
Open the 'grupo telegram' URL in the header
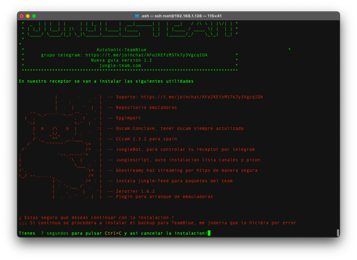(x=146, y=55)
